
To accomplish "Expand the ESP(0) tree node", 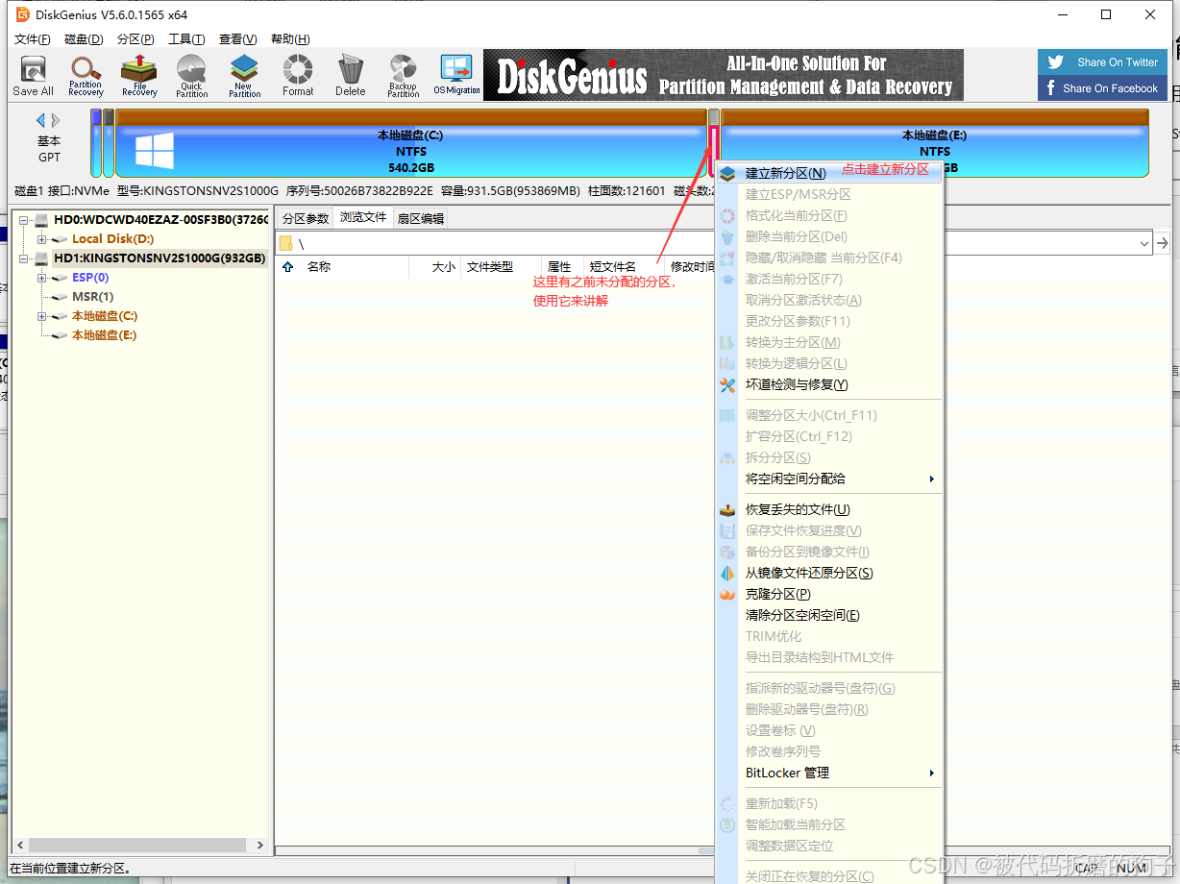I will click(x=42, y=278).
